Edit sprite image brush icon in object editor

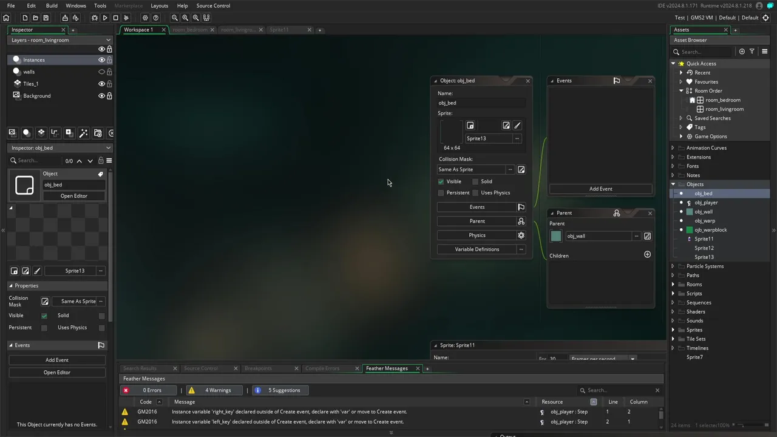pos(517,125)
